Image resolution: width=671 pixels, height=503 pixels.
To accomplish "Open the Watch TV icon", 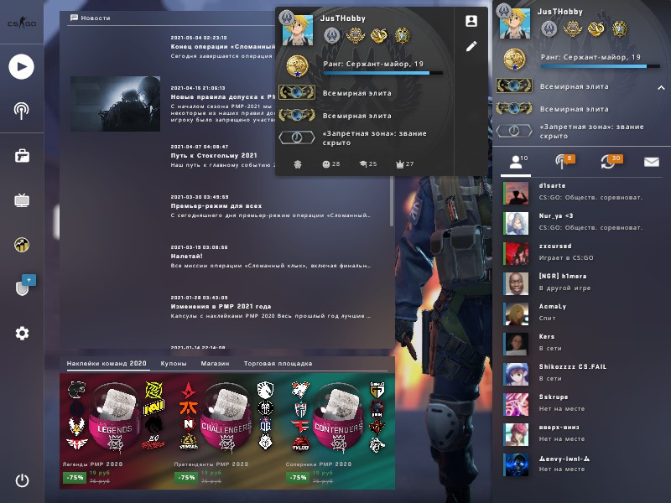I will 22,200.
